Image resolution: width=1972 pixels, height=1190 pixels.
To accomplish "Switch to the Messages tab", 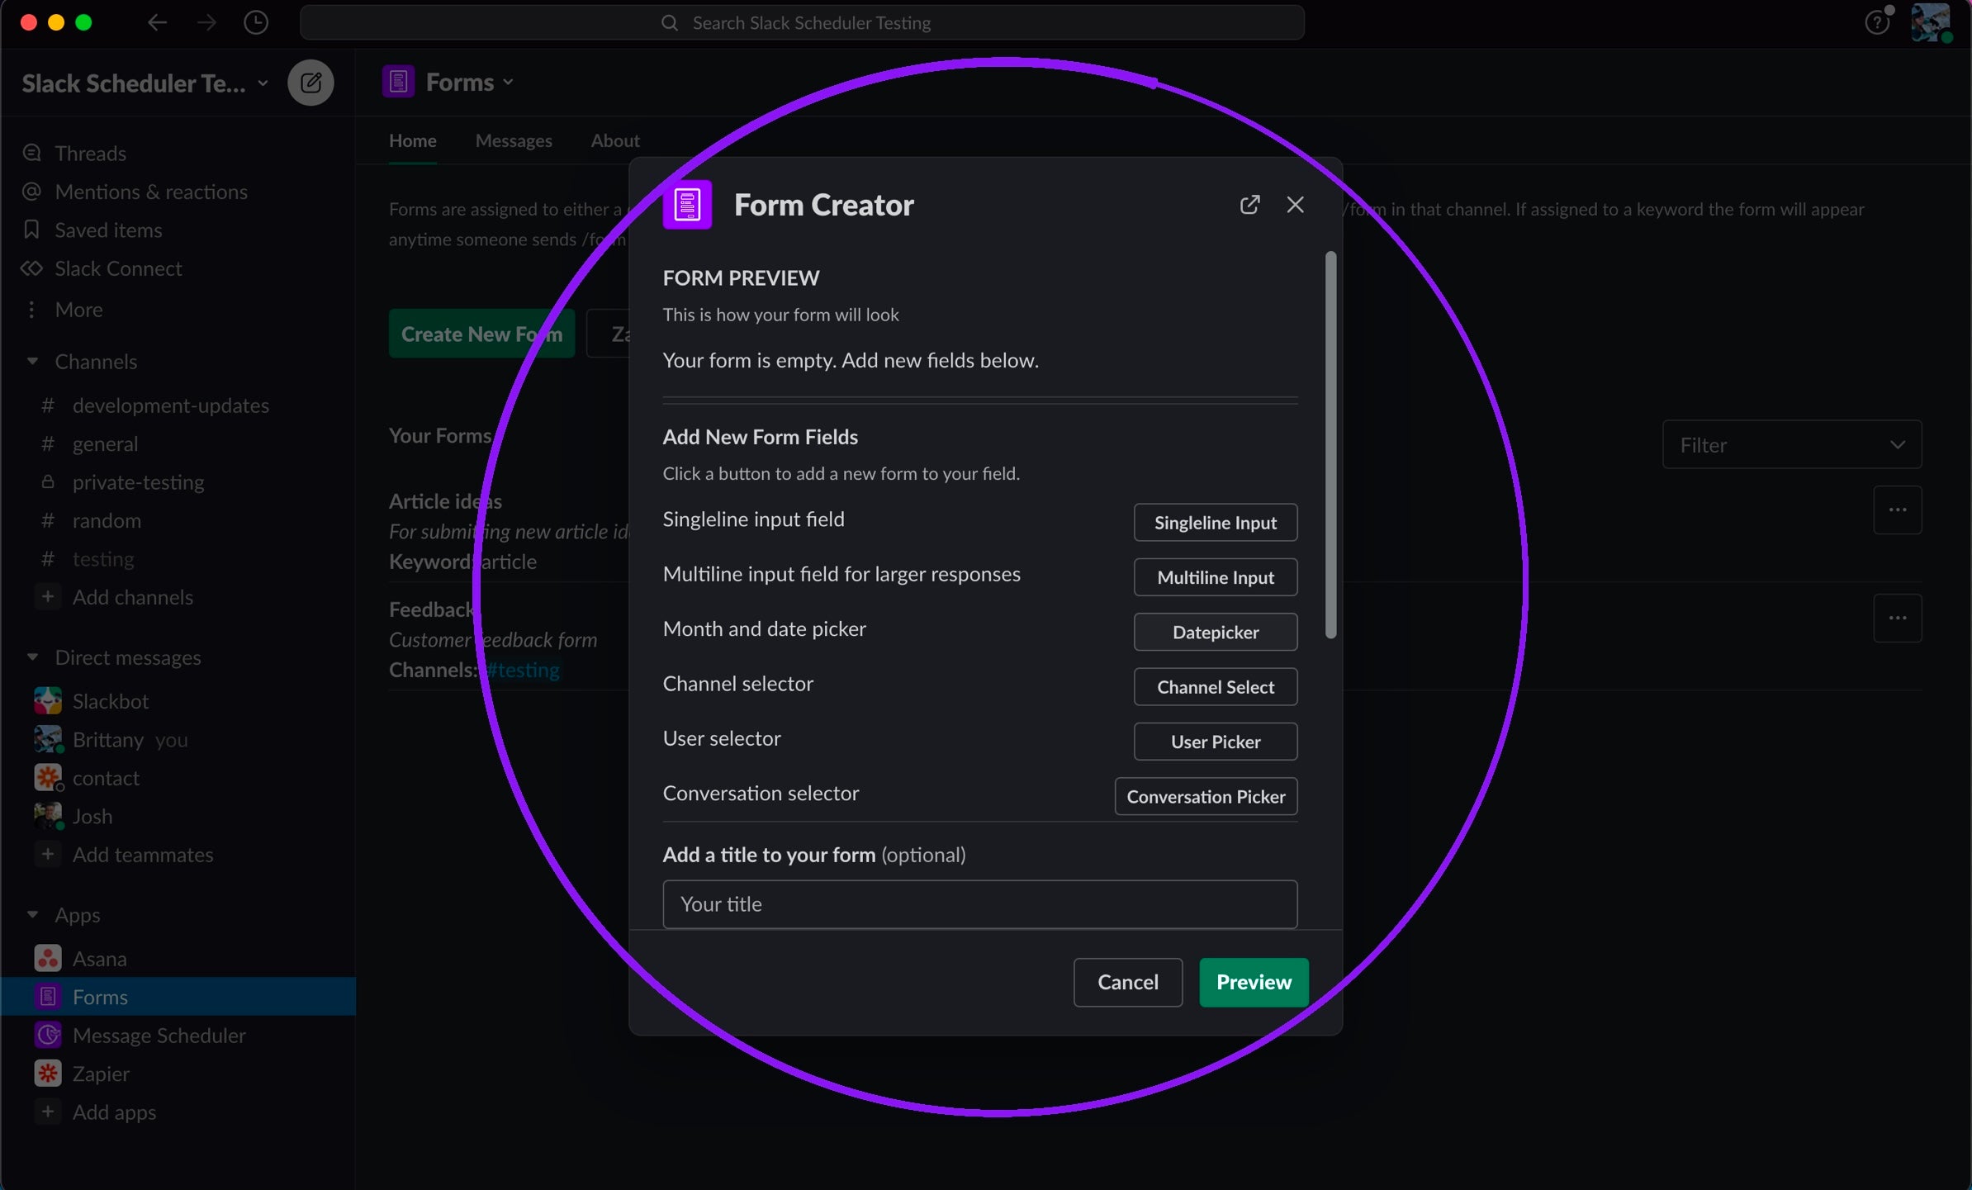I will pyautogui.click(x=513, y=140).
